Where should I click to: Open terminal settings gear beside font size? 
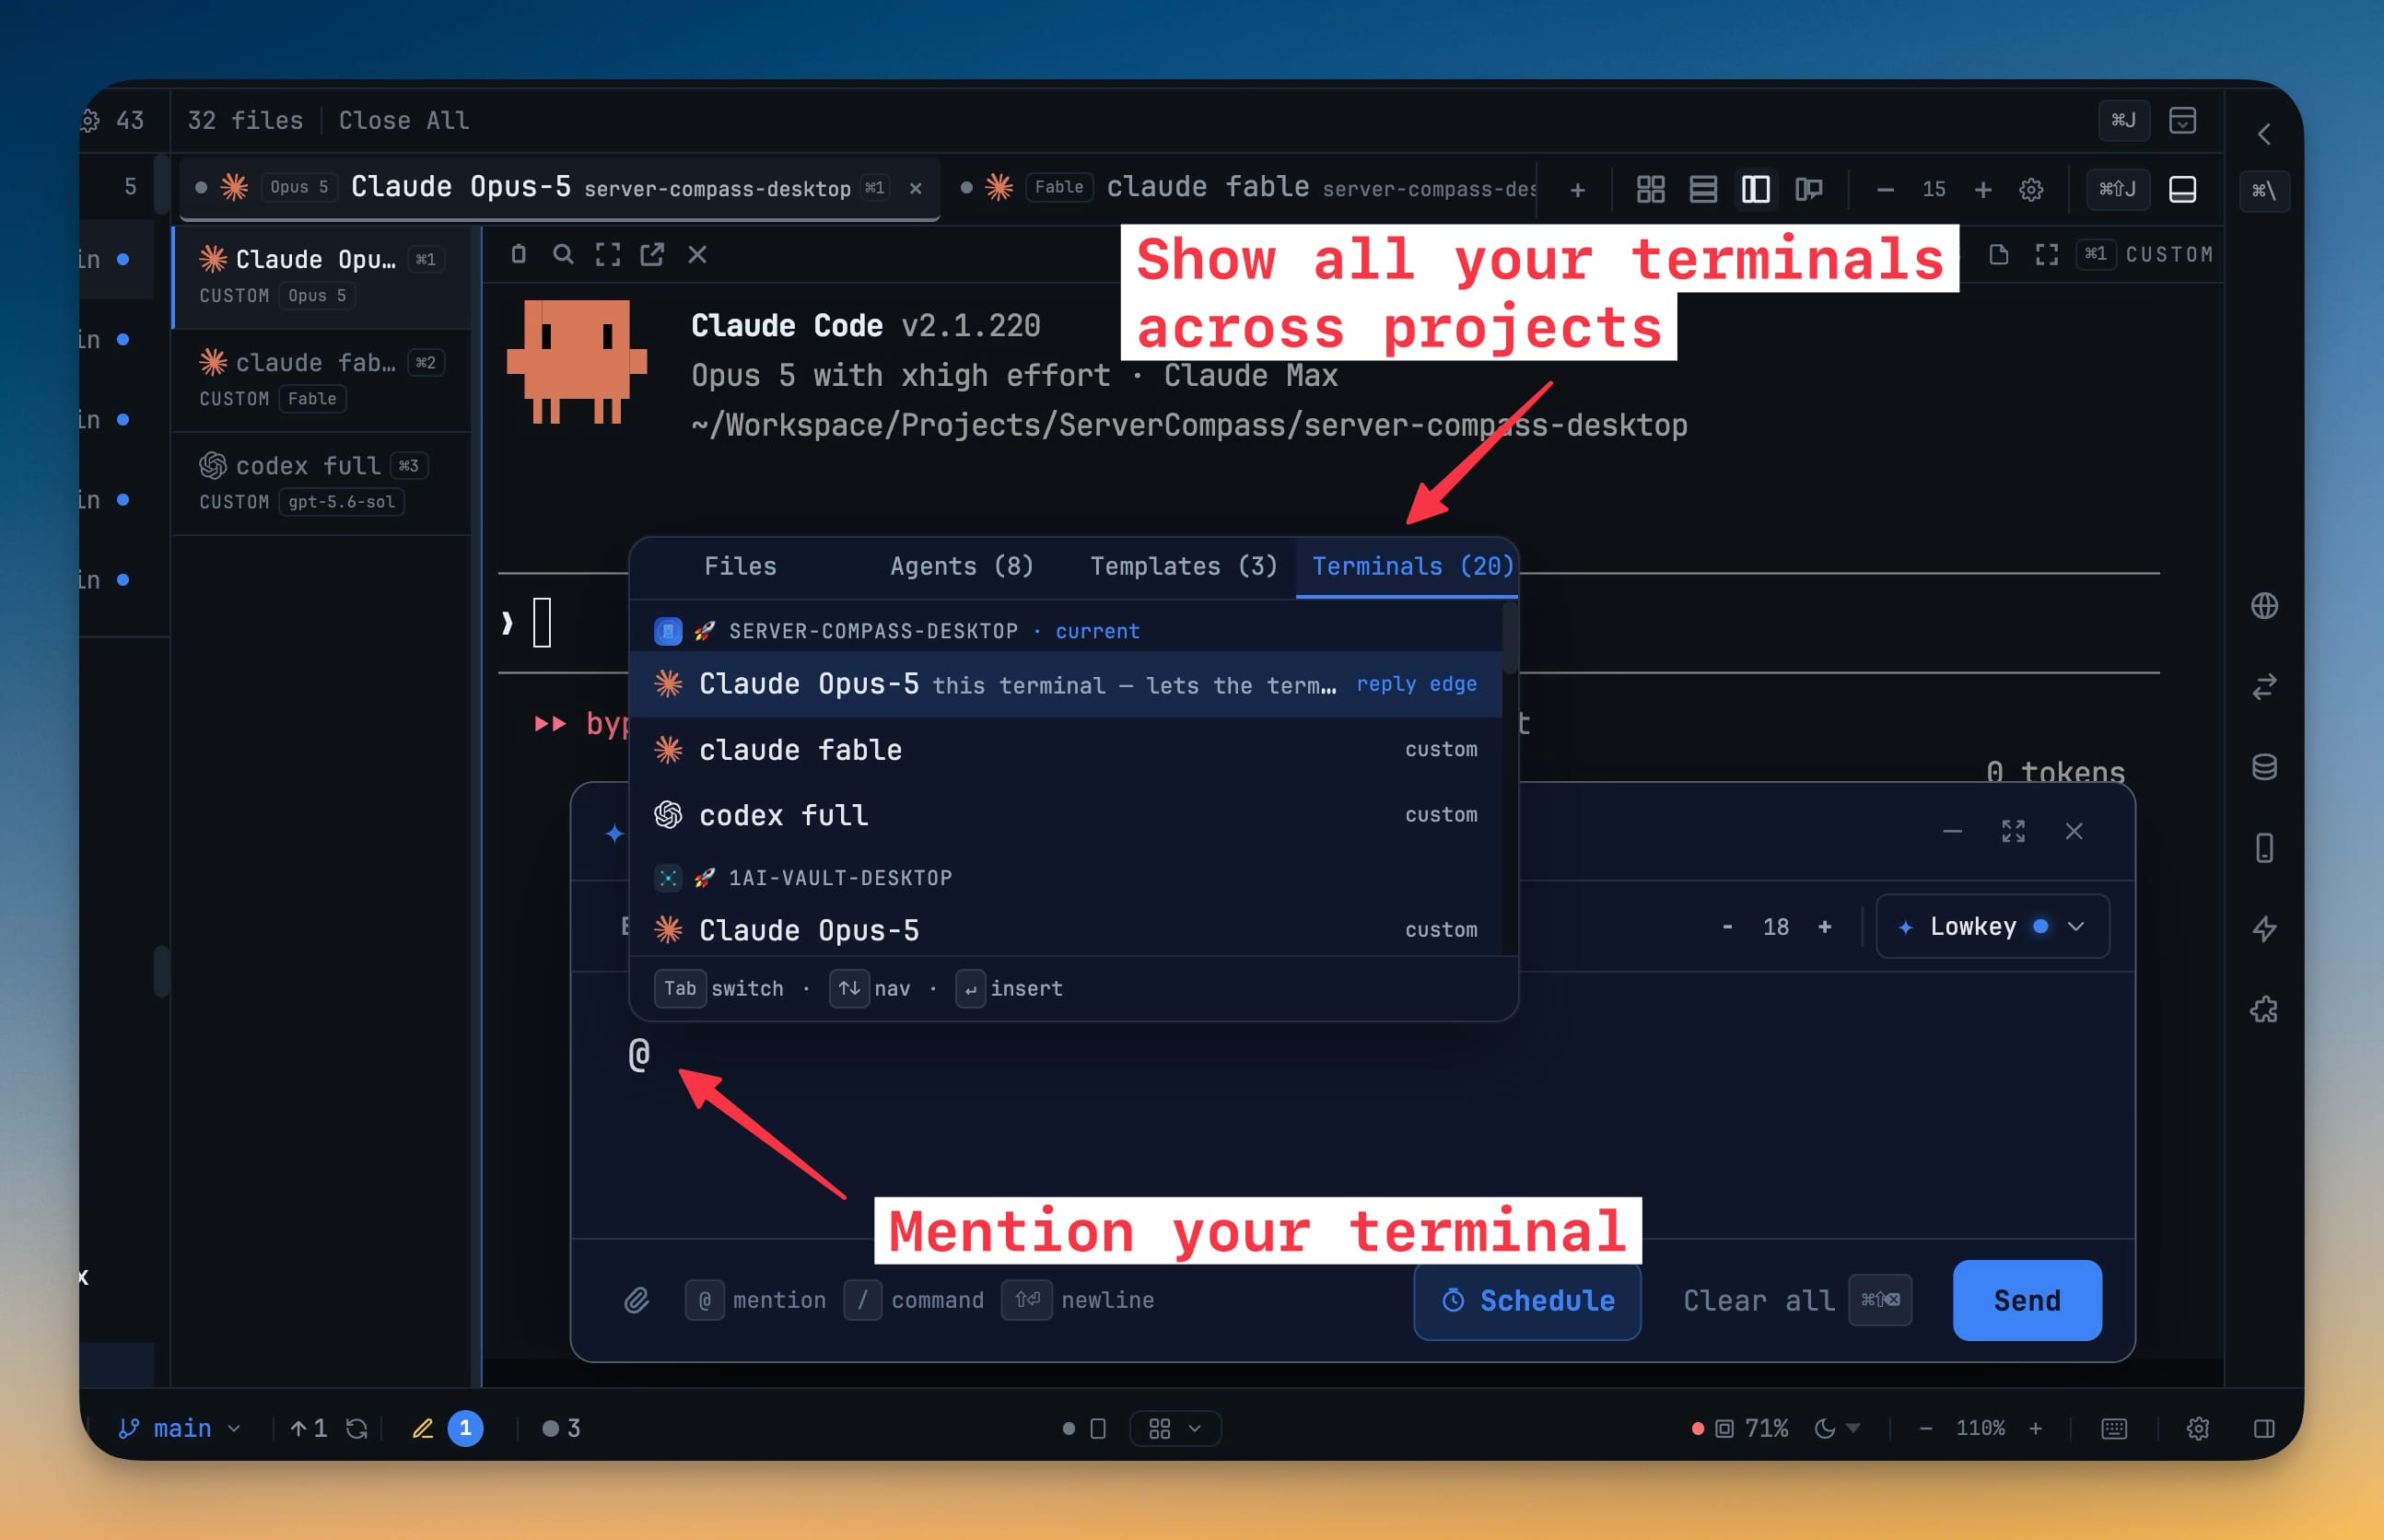(x=2030, y=189)
